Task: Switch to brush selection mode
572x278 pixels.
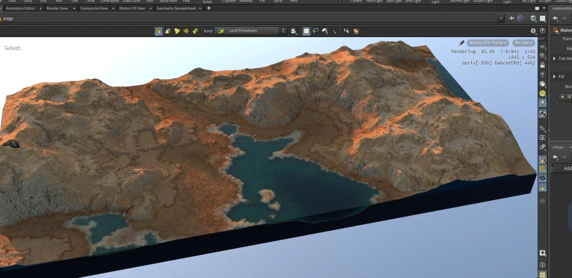Action: pos(325,31)
